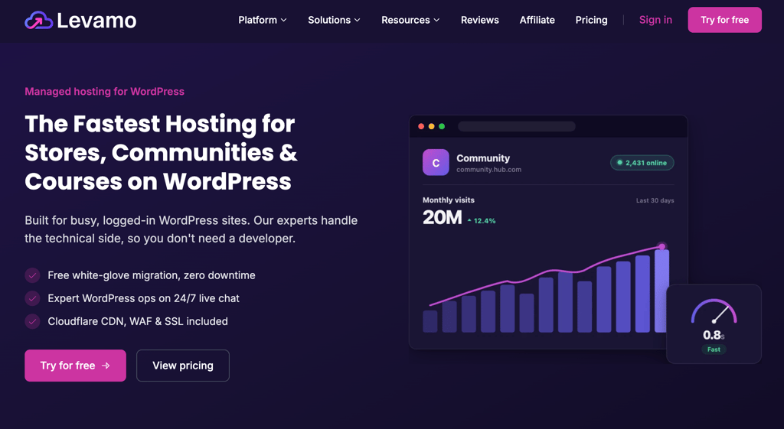The width and height of the screenshot is (784, 429).
Task: Open the Affiliate nav link
Action: click(537, 20)
